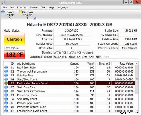142x116 pixels.
Task: Click the attribute list scrollbar thumb
Action: point(137,79)
